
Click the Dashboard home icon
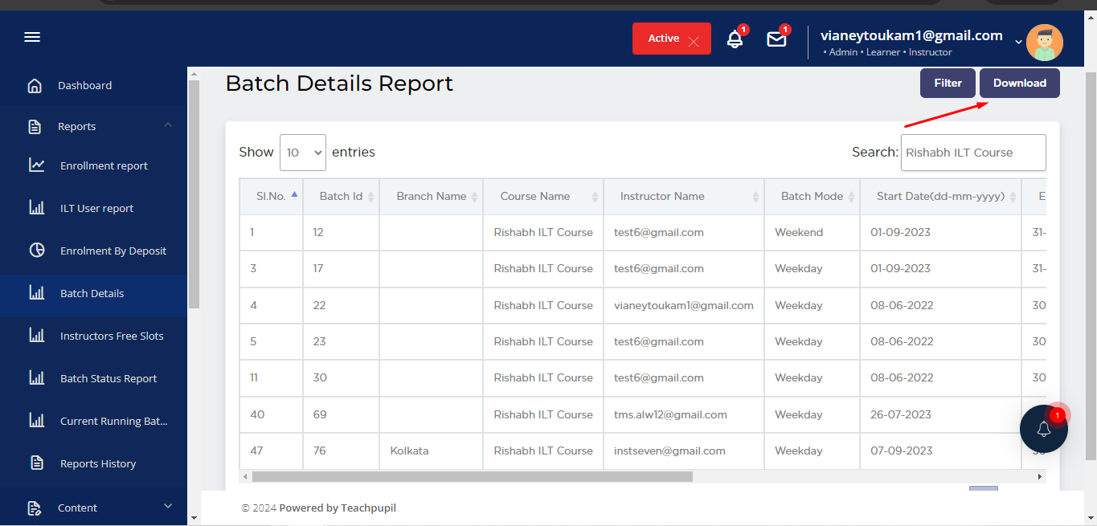click(x=35, y=86)
